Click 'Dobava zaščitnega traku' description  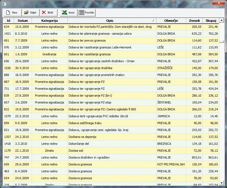coord(85,123)
